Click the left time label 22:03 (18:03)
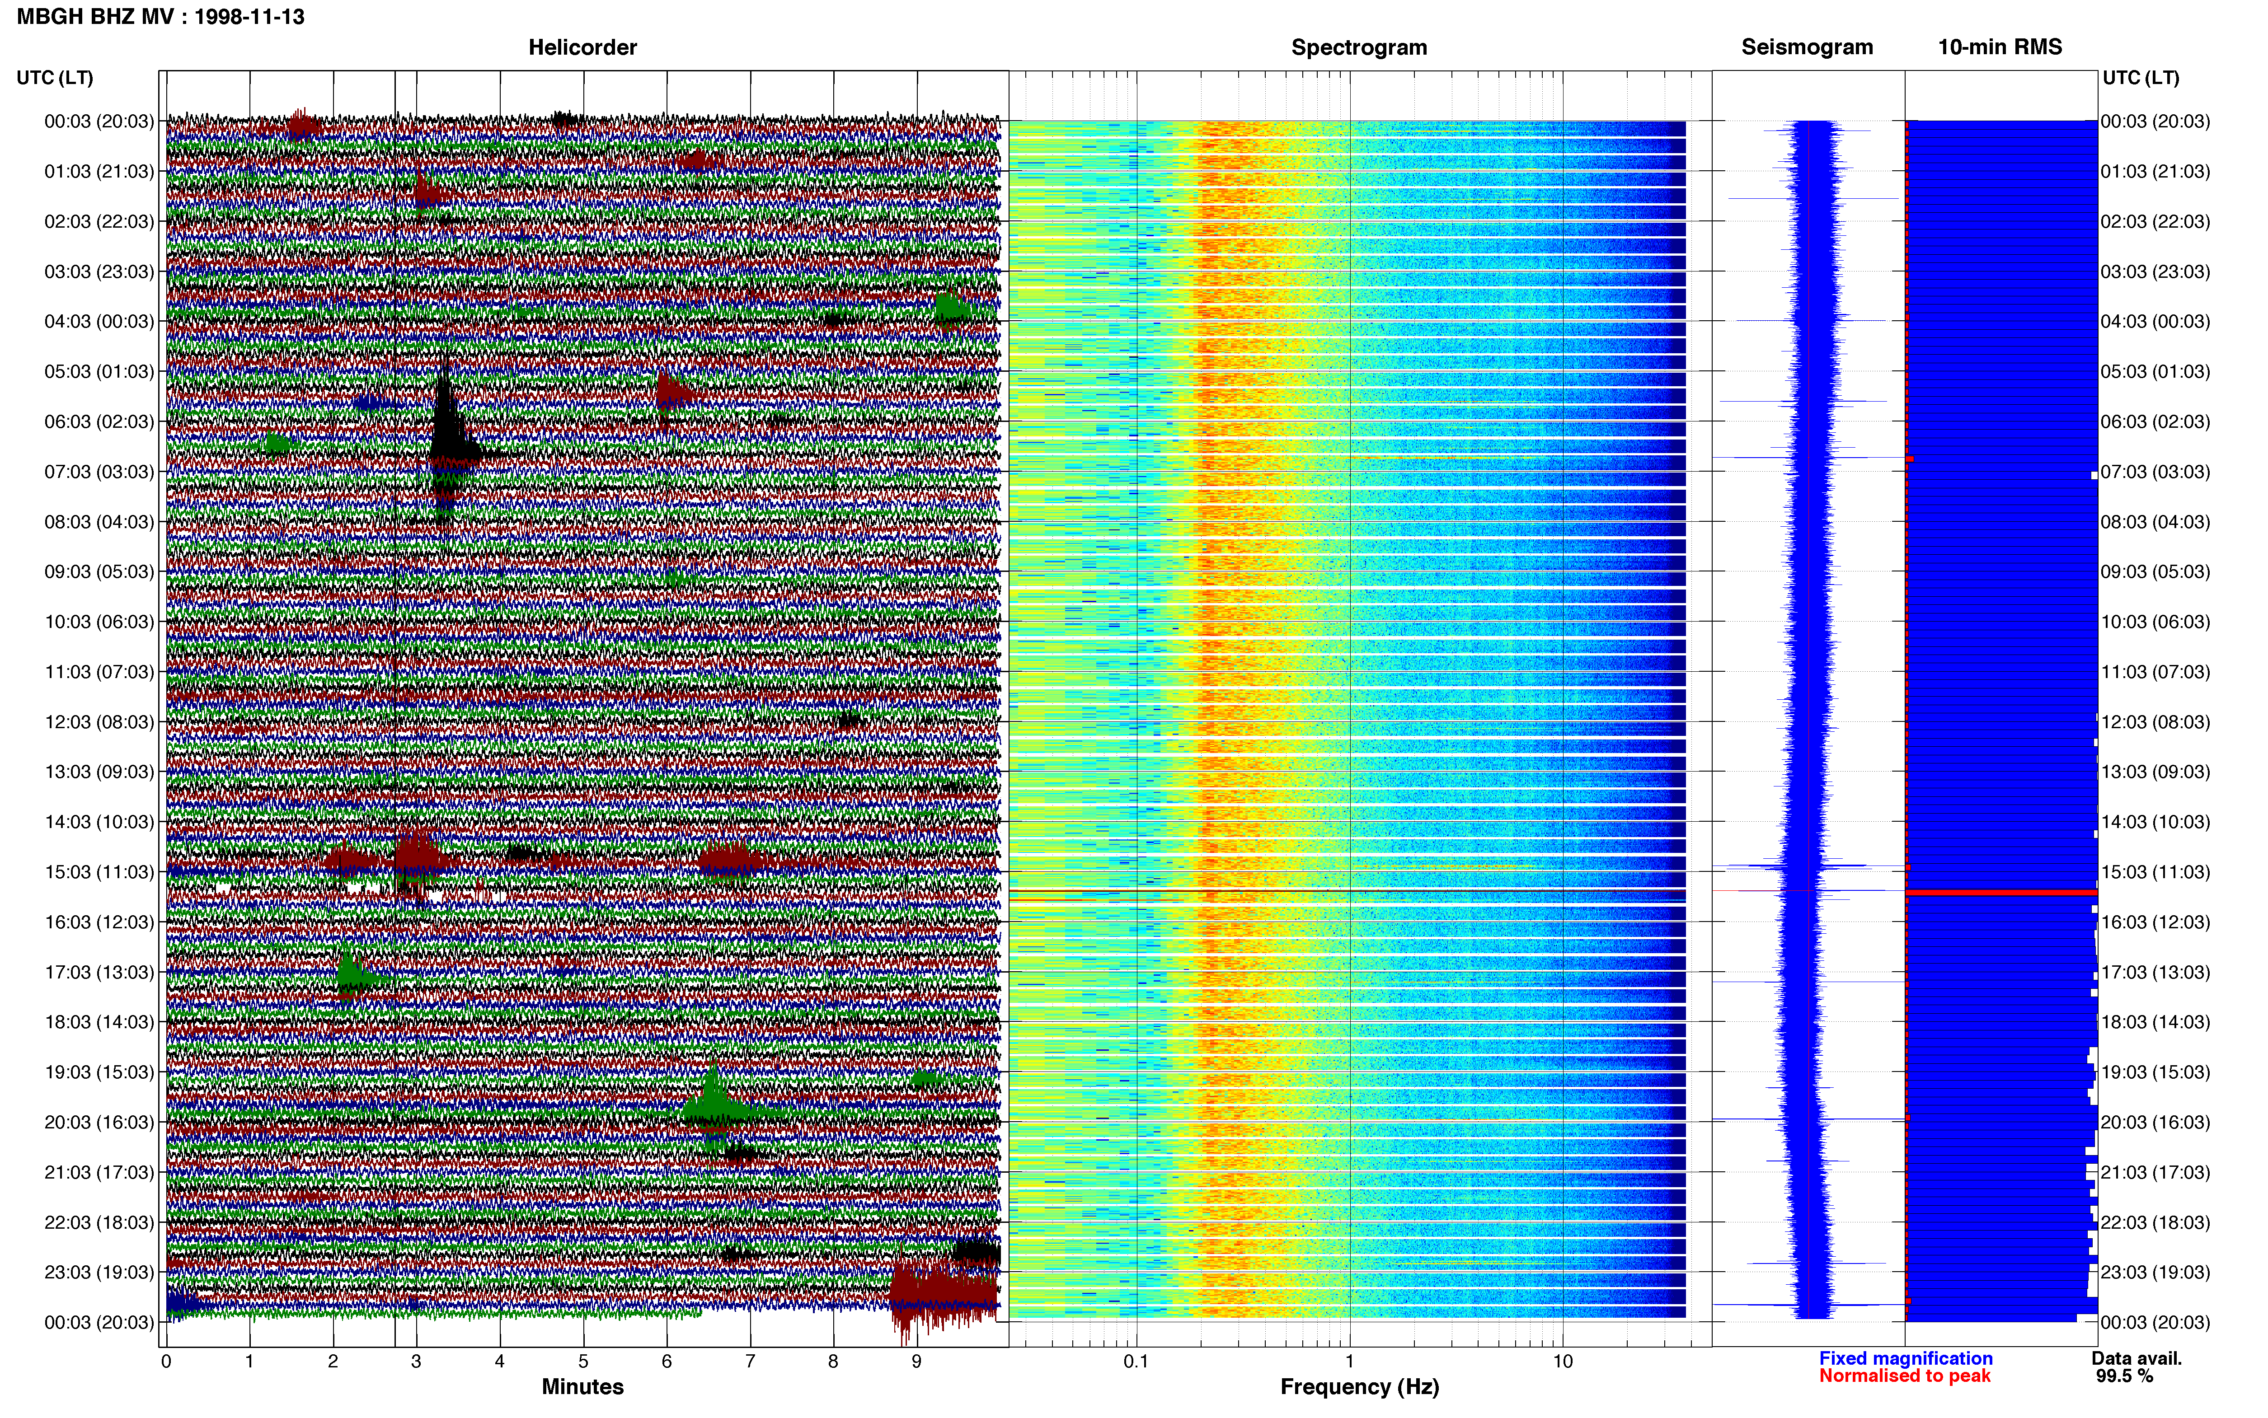Image resolution: width=2268 pixels, height=1418 pixels. click(x=99, y=1222)
